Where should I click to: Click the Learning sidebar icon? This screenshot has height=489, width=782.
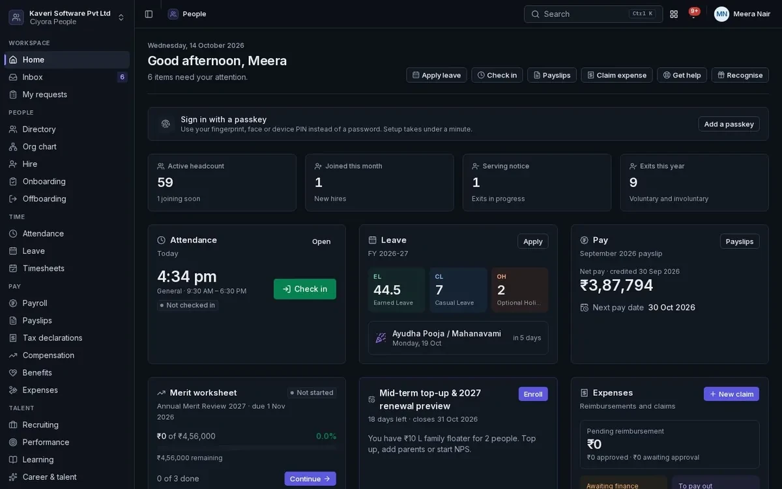13,460
